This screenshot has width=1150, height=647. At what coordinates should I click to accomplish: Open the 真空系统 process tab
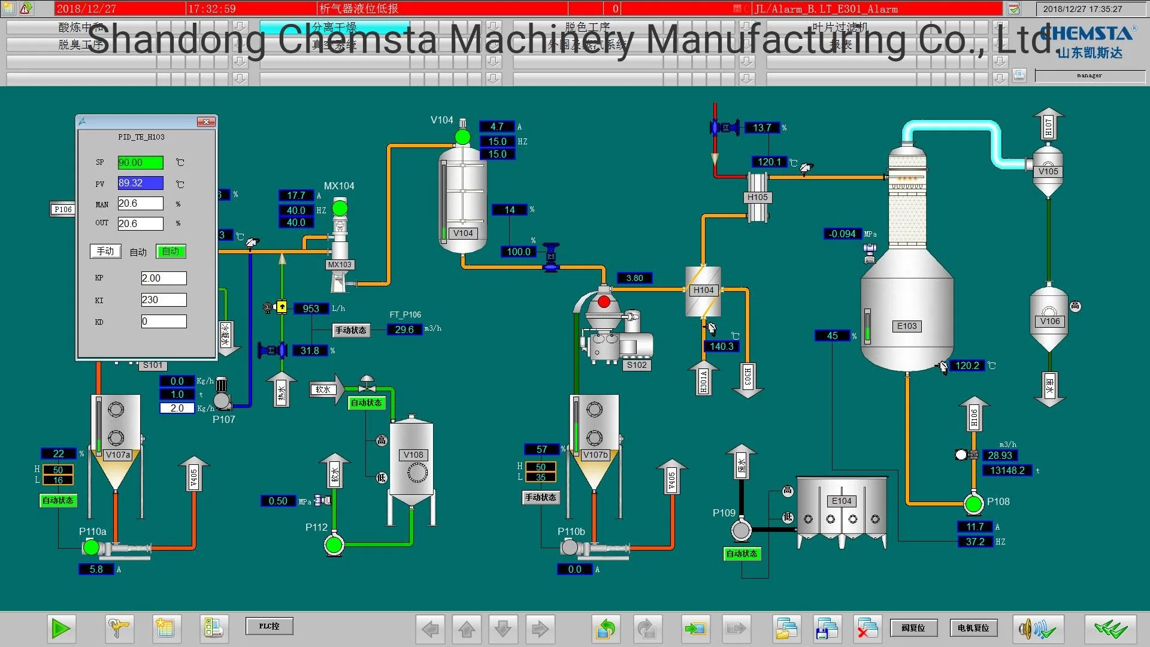coord(334,44)
